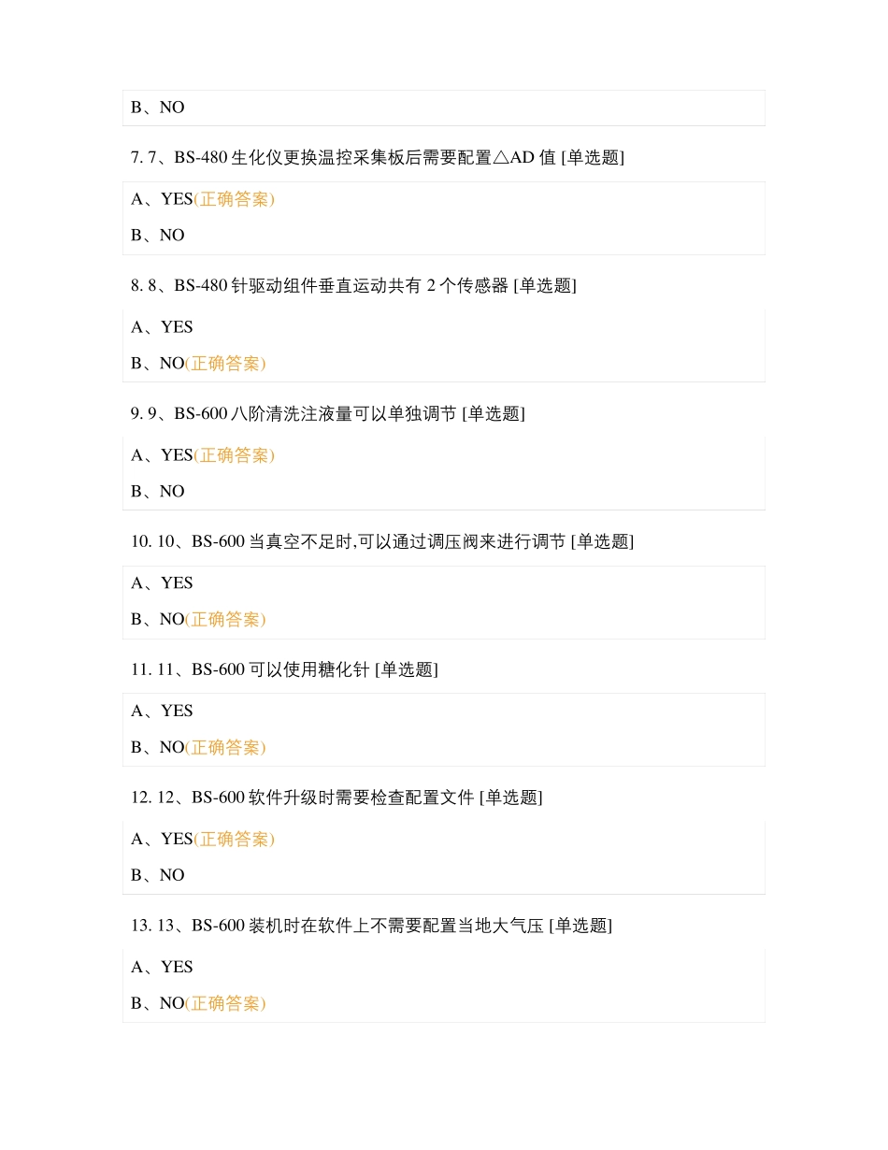Choose B、NO for question 7
This screenshot has height=1150, width=888.
point(158,235)
